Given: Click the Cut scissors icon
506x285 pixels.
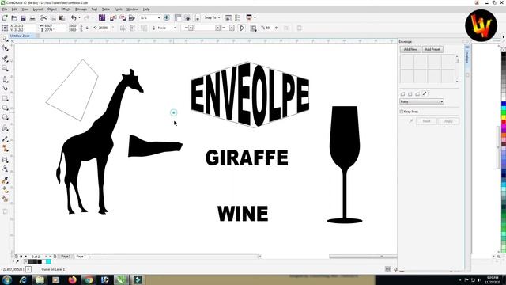Looking at the screenshot, I should pyautogui.click(x=43, y=18).
